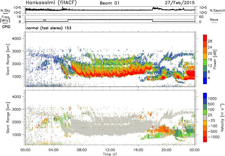Select the "Velocity [m s⁻¹]" colorbar title
Viewport: 225px width, 156px height.
tap(222, 117)
